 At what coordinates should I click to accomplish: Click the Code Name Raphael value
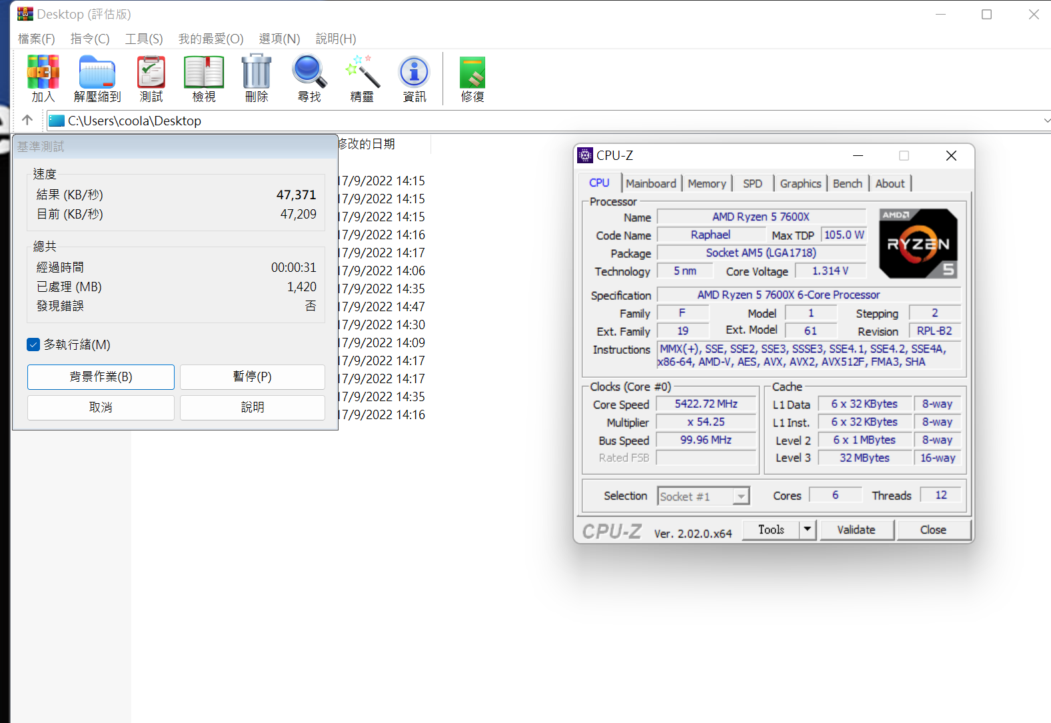[x=711, y=235]
